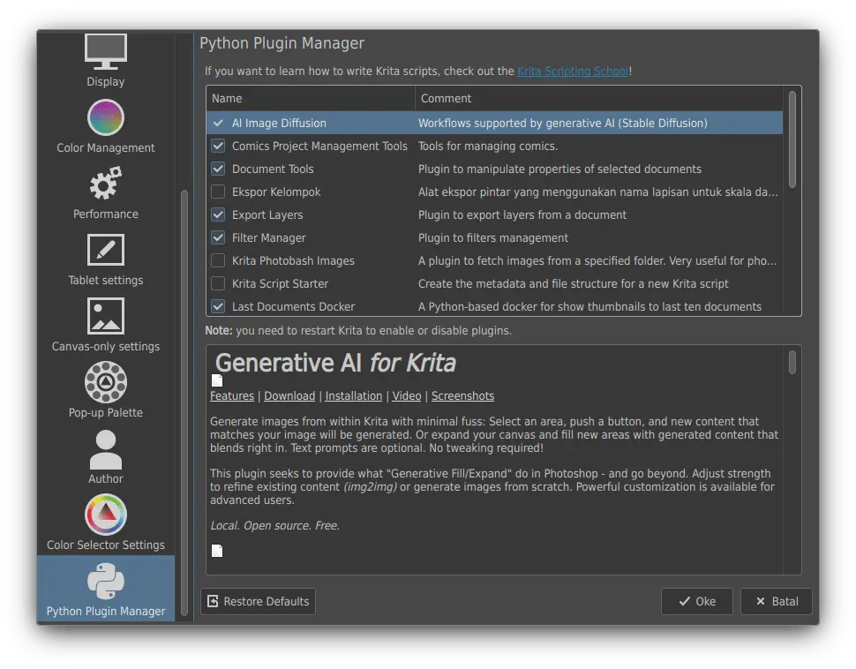Open the Display settings page

[x=105, y=60]
